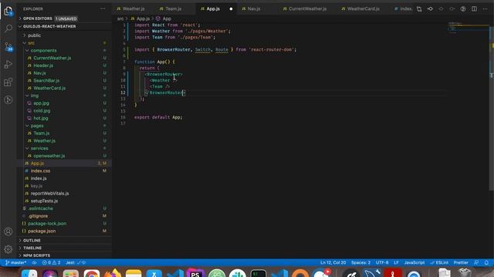Open the Run and Debug view
This screenshot has height=277, width=494.
coord(8,65)
